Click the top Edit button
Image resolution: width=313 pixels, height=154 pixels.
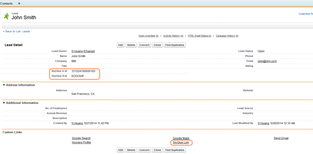click(120, 45)
